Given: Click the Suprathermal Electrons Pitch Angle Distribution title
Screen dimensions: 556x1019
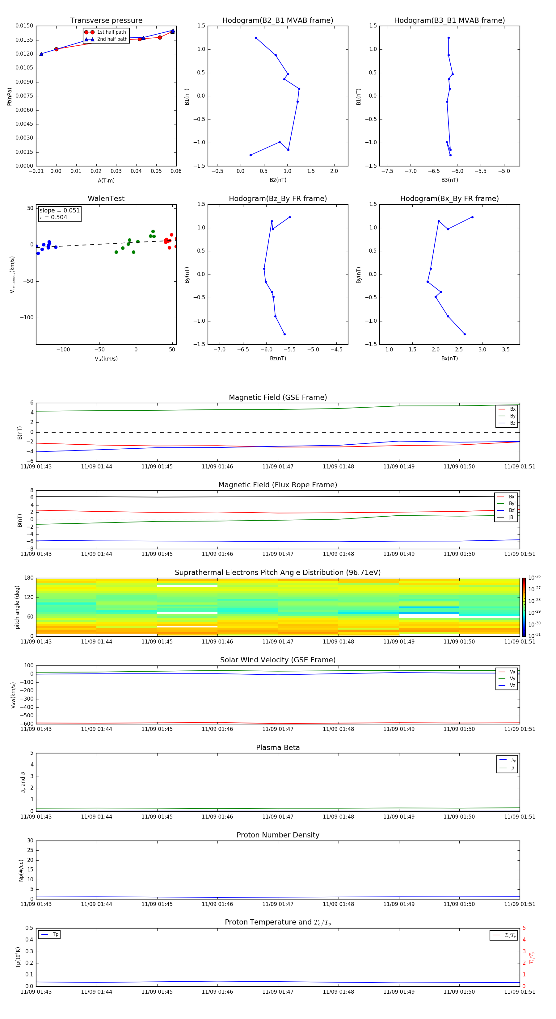Looking at the screenshot, I should pos(277,572).
